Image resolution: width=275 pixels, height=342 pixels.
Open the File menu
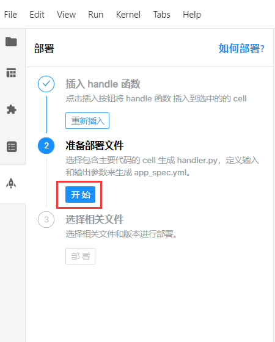coord(10,15)
